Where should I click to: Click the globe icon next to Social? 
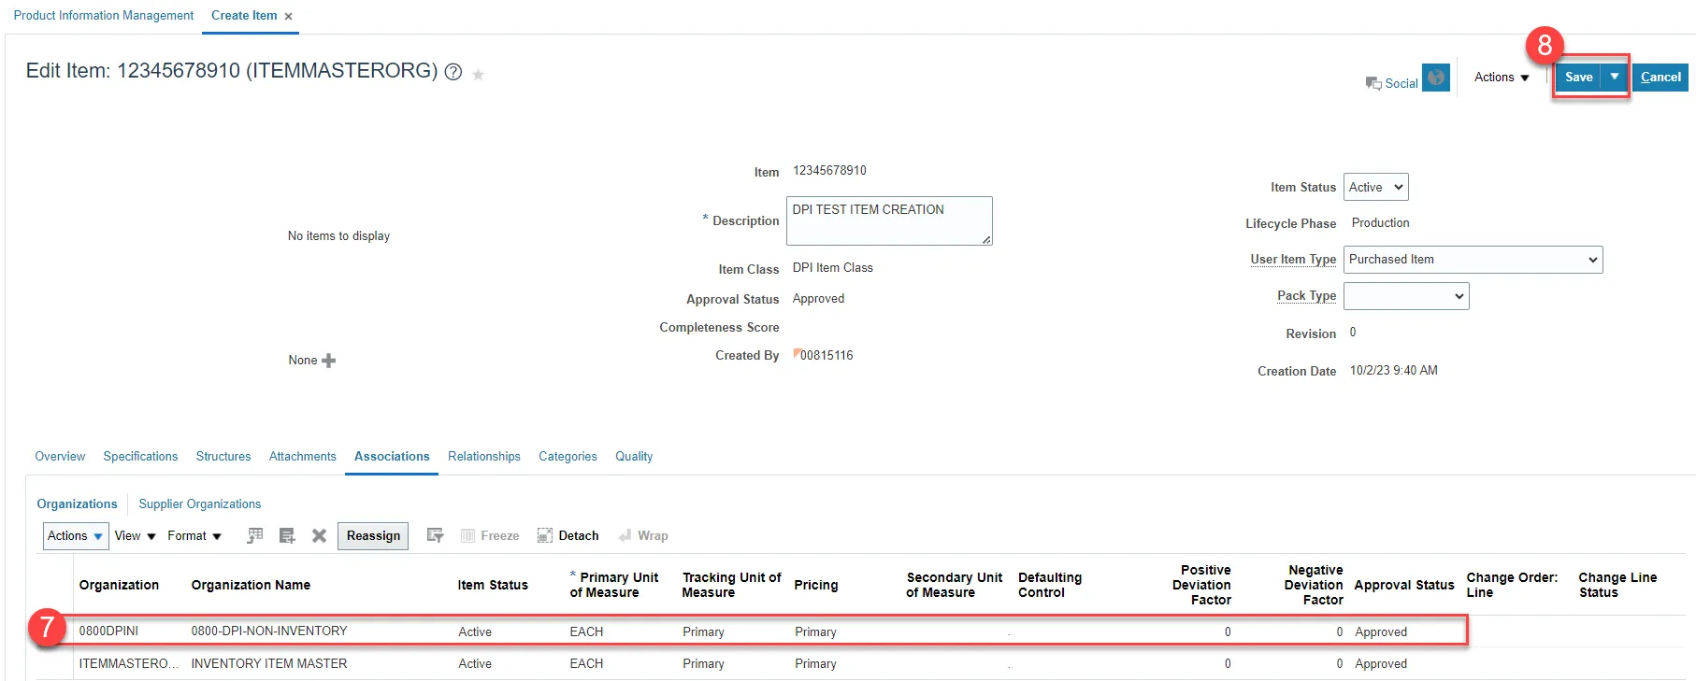point(1436,78)
